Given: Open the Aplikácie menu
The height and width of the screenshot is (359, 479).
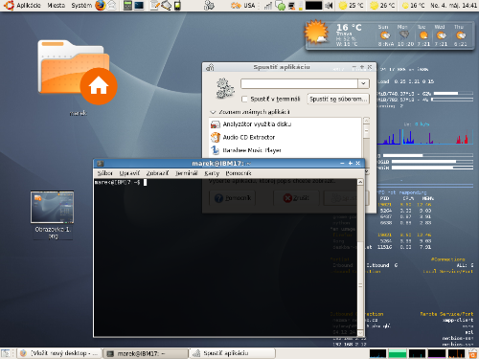Looking at the screenshot, I should pos(29,6).
